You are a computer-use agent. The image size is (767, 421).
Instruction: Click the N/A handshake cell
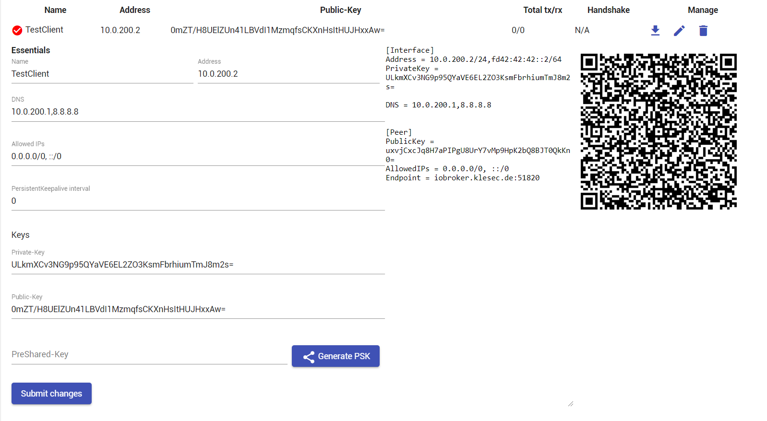pyautogui.click(x=582, y=30)
